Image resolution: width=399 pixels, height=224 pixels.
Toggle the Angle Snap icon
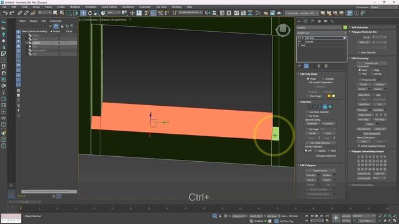pos(153,13)
